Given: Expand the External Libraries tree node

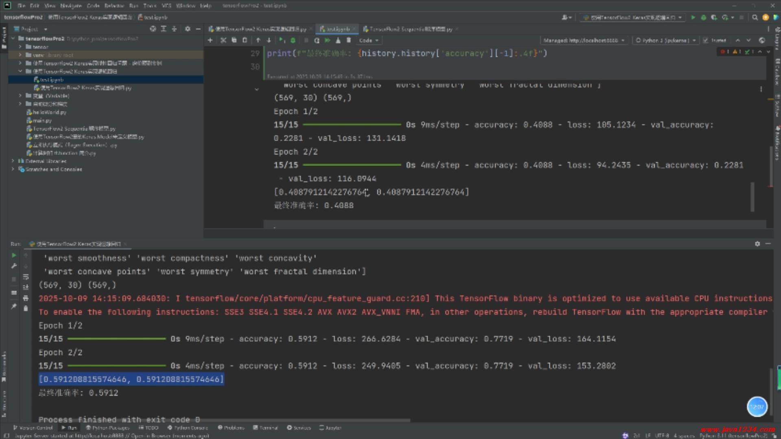Looking at the screenshot, I should (x=13, y=161).
